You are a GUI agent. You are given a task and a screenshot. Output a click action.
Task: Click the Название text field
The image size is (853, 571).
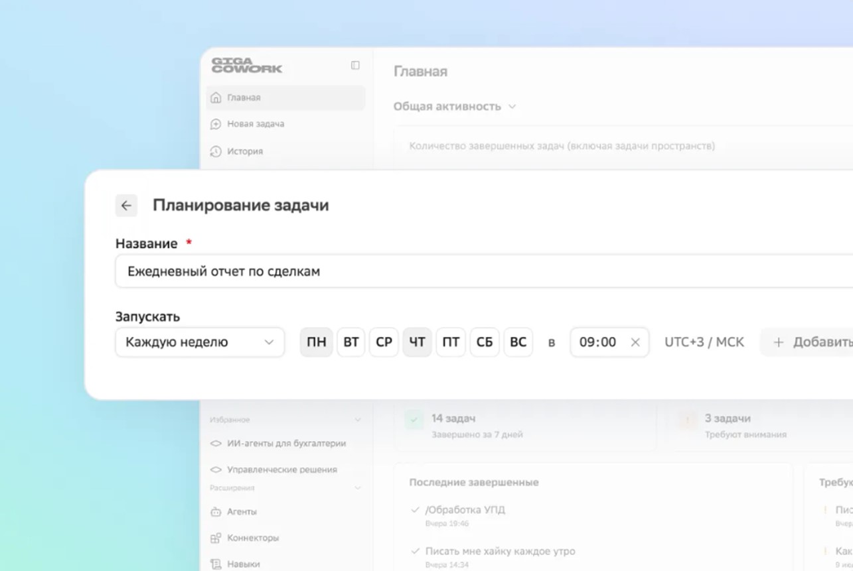pyautogui.click(x=484, y=271)
